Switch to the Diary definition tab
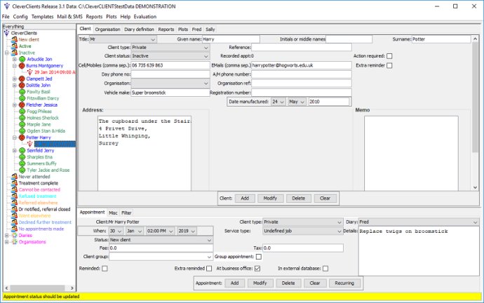The height and width of the screenshot is (303, 484). (139, 29)
